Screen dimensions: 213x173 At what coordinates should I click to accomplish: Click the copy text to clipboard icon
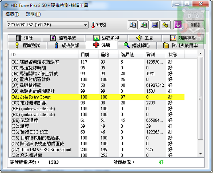(x=133, y=25)
